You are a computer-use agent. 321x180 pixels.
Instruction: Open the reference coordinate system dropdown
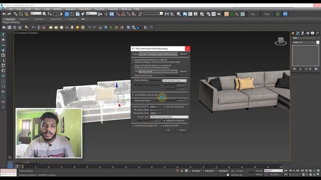[91, 13]
